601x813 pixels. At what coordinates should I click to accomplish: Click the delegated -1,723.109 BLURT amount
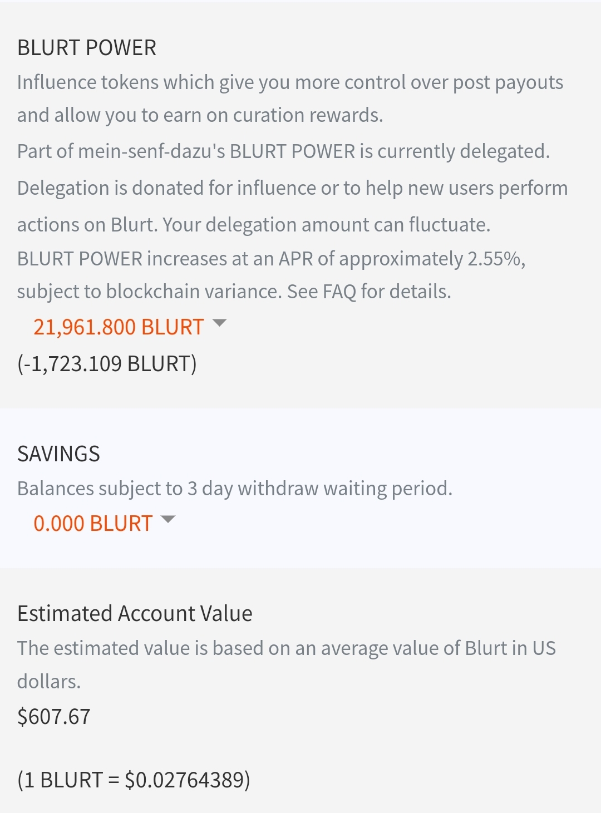[x=107, y=363]
